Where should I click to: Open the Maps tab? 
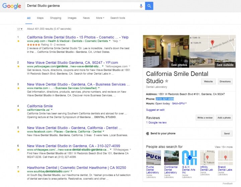pos(40,18)
